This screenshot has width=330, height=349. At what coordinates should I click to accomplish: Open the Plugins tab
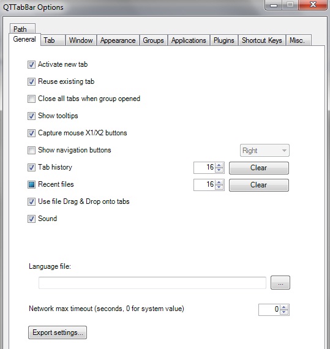pos(224,40)
